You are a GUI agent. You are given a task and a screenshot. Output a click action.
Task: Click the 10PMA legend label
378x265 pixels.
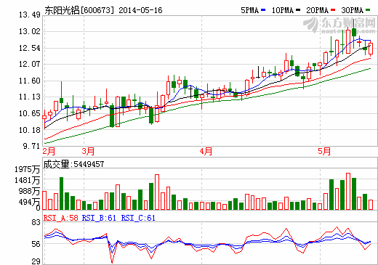[283, 10]
